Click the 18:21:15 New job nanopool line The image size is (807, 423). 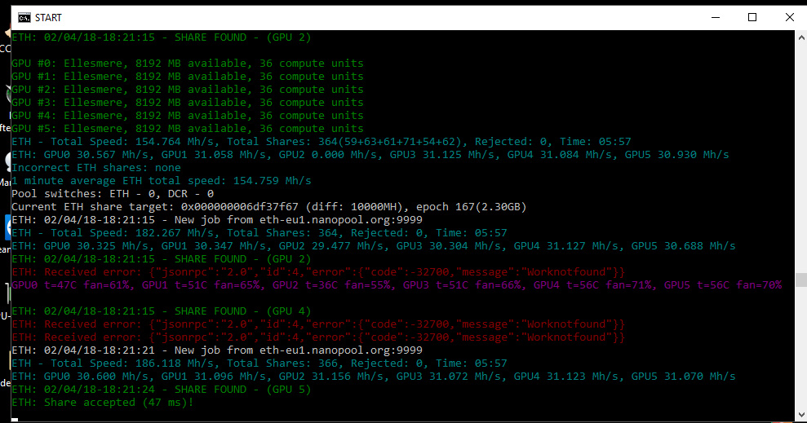tap(217, 220)
